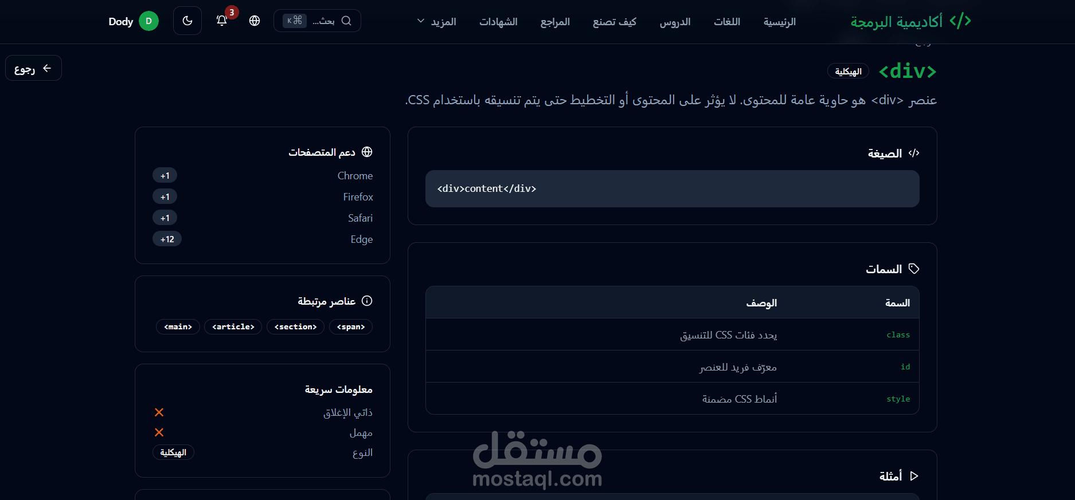
Task: Click the X icon for مهمل
Action: (x=159, y=432)
